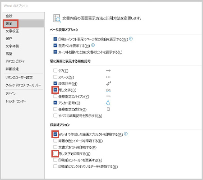Screen dimensions: 203x180
Task: Click the optional break symbol icon
Action: tap(108, 109)
